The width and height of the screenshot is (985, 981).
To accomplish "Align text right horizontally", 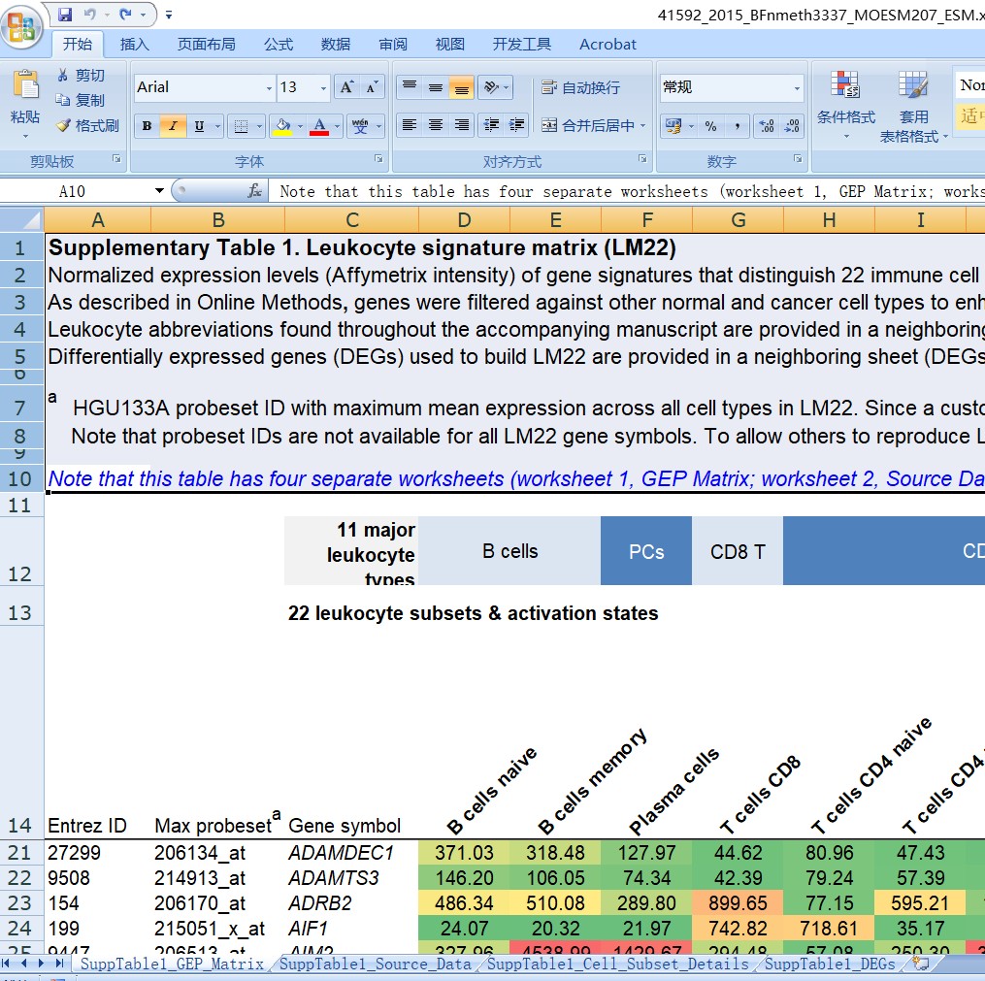I will coord(461,125).
